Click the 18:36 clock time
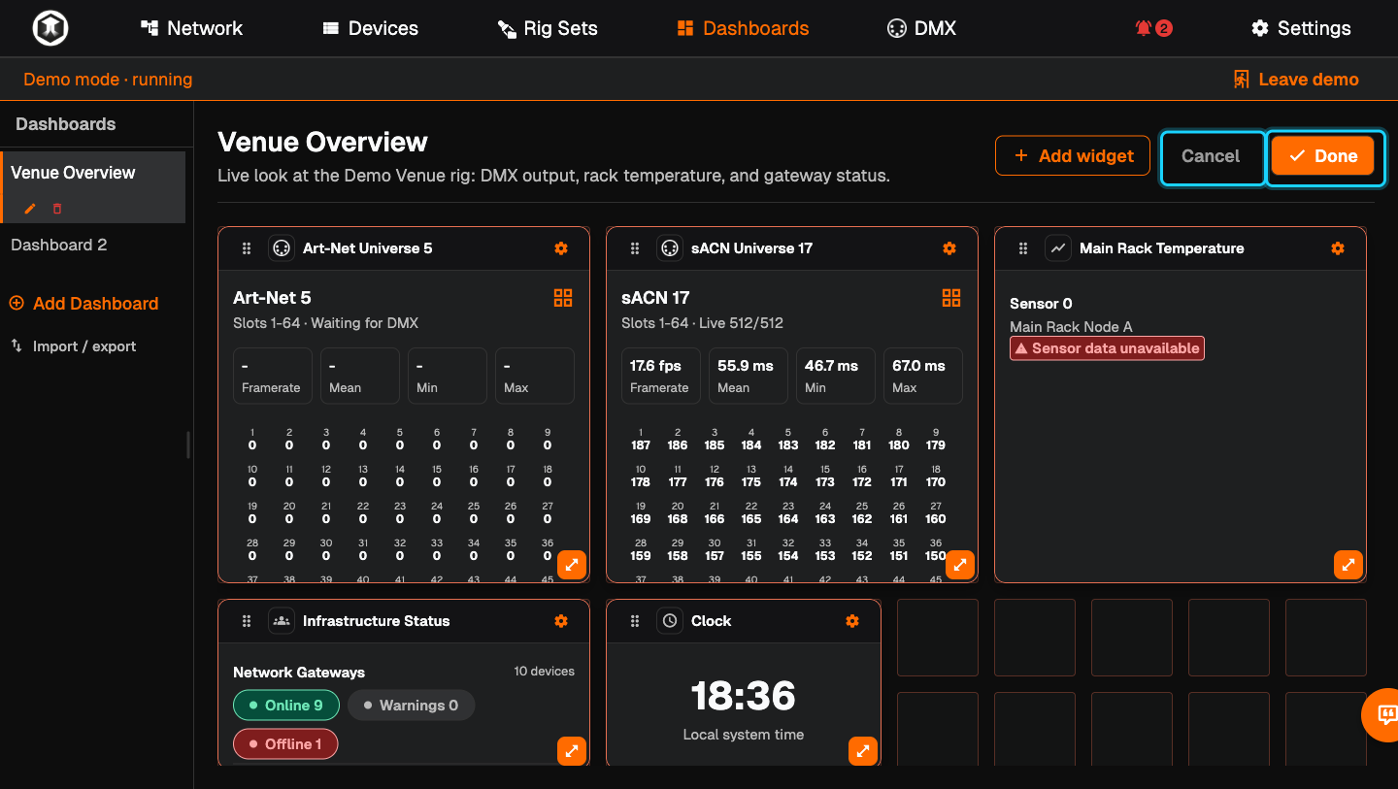1398x789 pixels. pyautogui.click(x=744, y=696)
